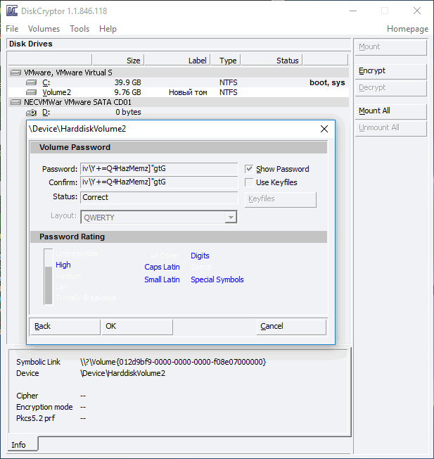Click the Status field showing Correct
The height and width of the screenshot is (459, 434).
(x=159, y=197)
